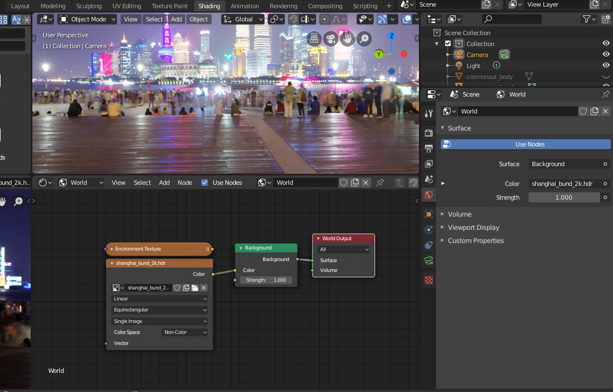
Task: Expand the Volume panel
Action: click(459, 214)
